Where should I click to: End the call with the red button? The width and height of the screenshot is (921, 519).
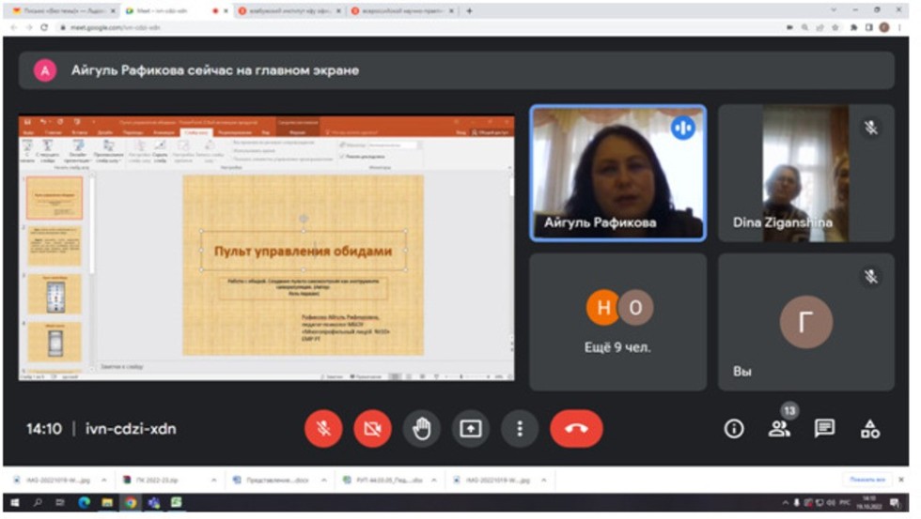tap(576, 429)
